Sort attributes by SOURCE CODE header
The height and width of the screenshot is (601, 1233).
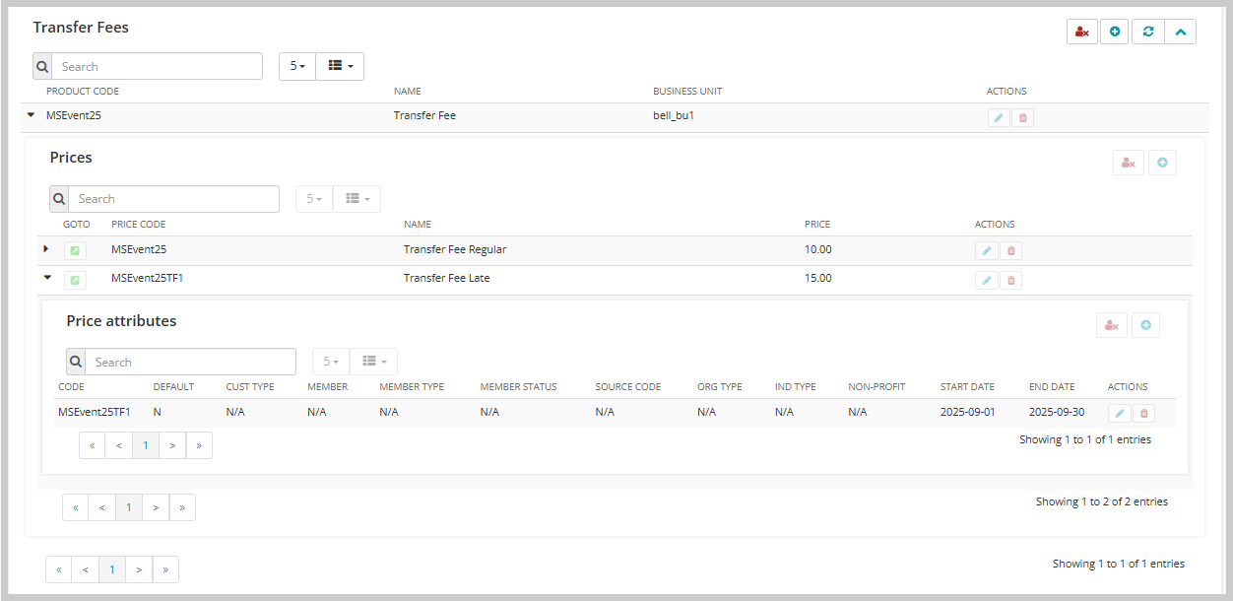click(628, 387)
